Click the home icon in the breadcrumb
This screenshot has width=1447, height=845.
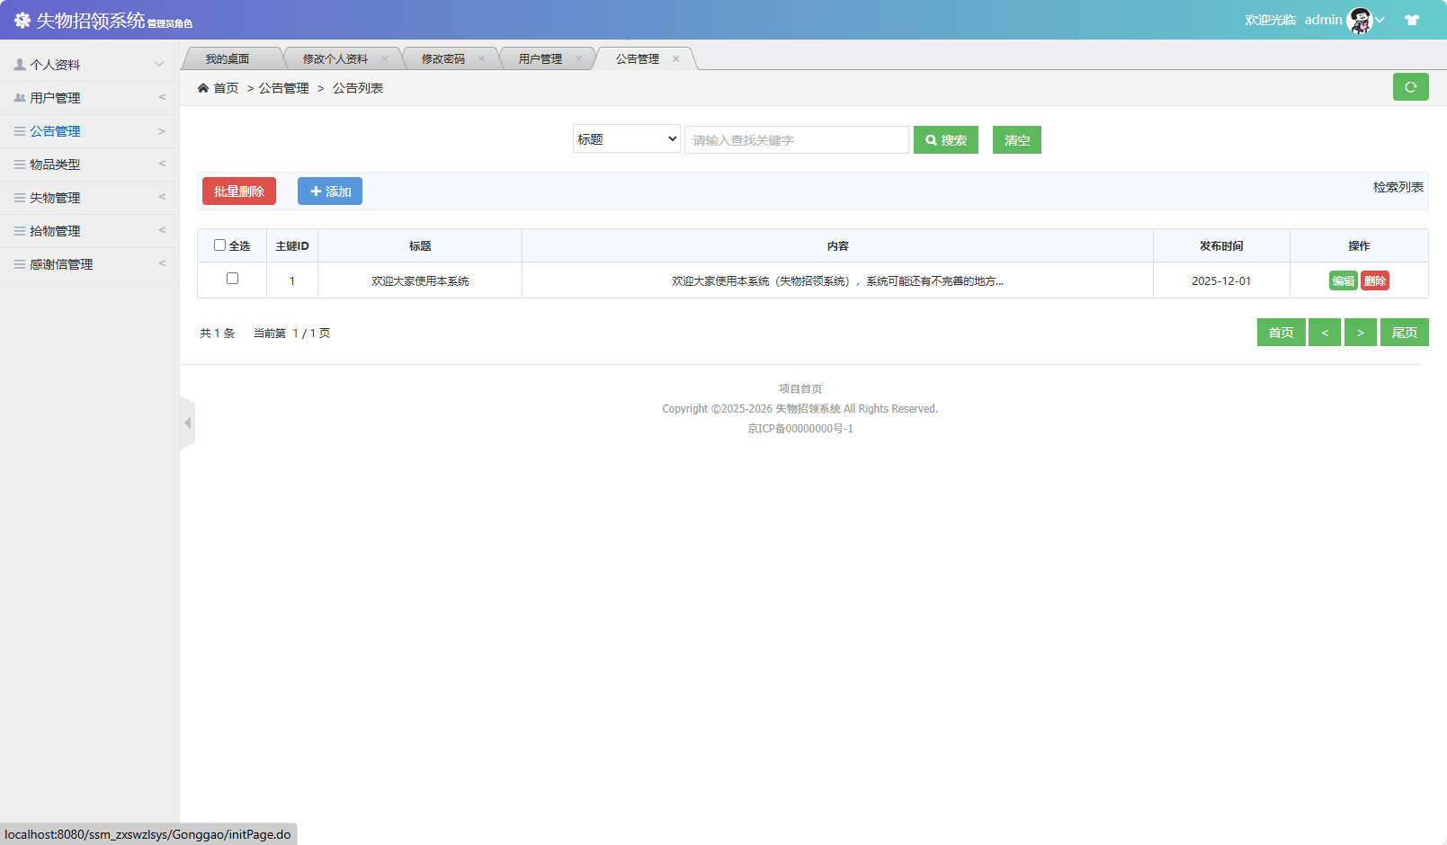pyautogui.click(x=204, y=87)
